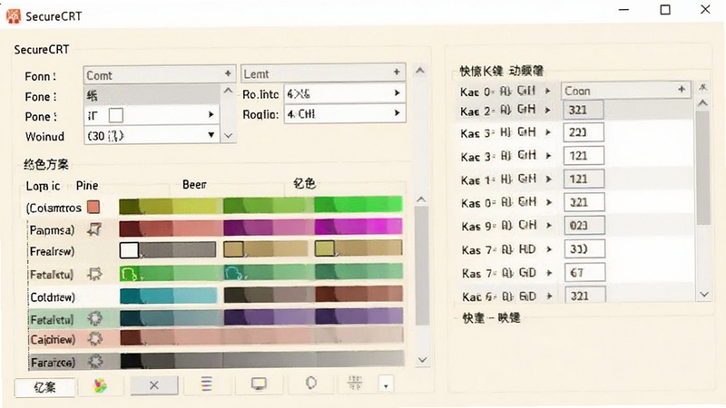Click arrow in Kas 5 row
The width and height of the screenshot is (726, 408).
coord(548,132)
